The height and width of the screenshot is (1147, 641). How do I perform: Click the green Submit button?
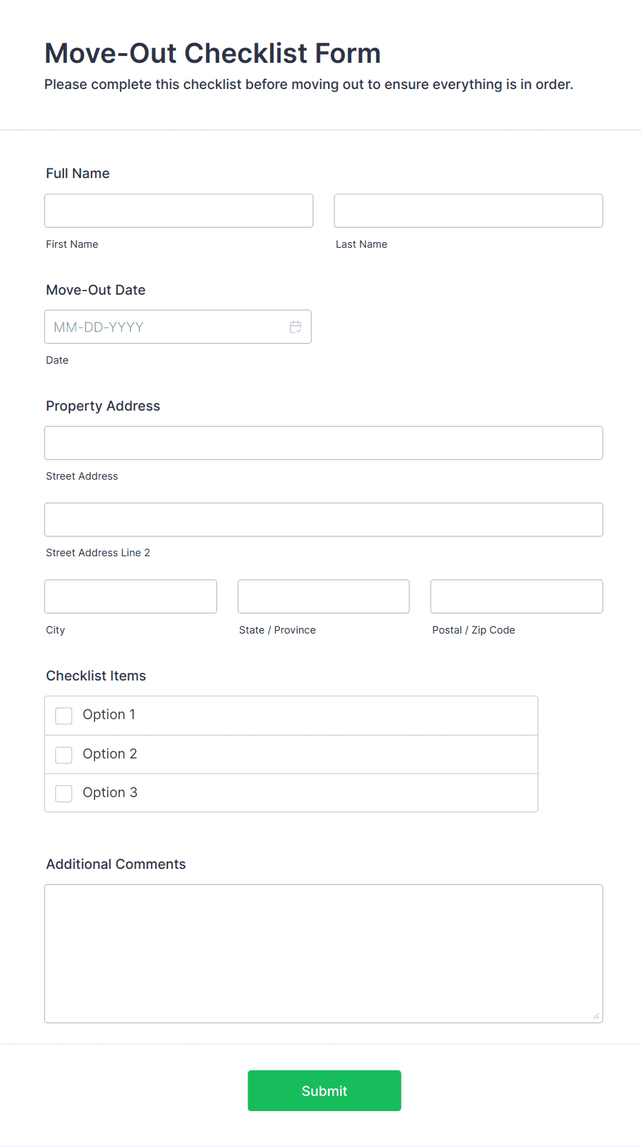[x=325, y=1090]
